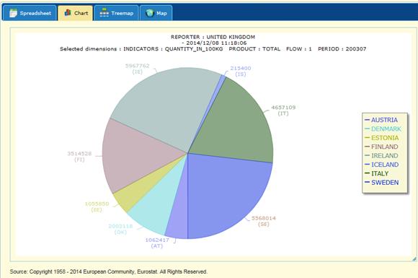Click the ESTONIA legend entry
Viewport: 418px width, 278px height.
point(385,138)
